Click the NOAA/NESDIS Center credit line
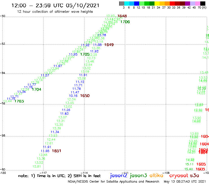 tap(114, 181)
